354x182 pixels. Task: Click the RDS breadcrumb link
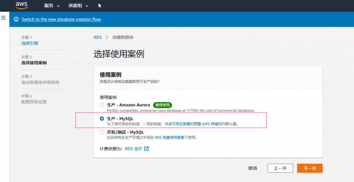[x=97, y=37]
